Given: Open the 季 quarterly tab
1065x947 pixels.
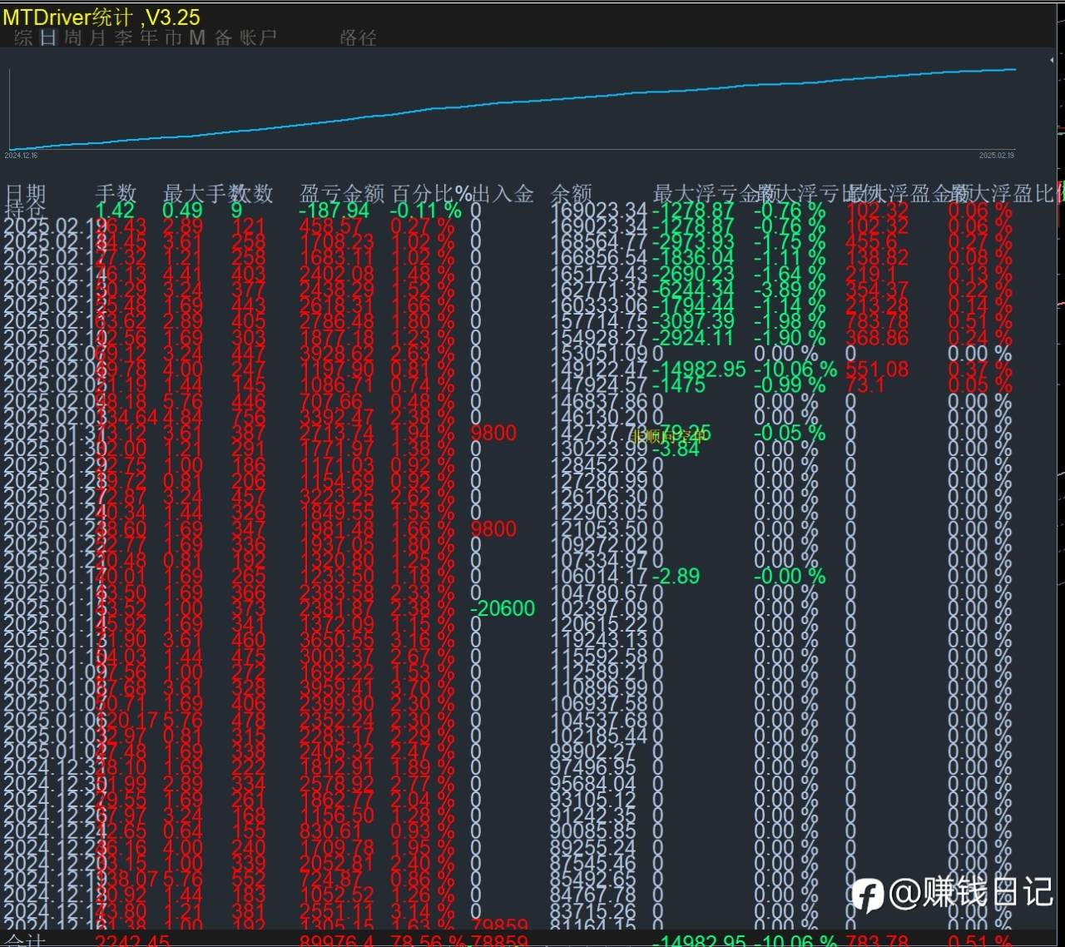Looking at the screenshot, I should (123, 37).
